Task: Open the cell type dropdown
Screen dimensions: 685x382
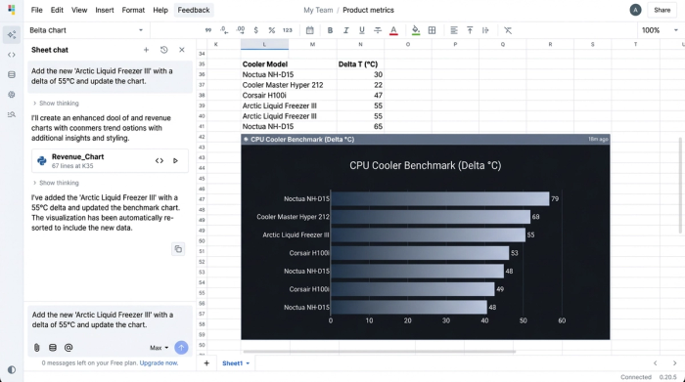Action: (86, 30)
